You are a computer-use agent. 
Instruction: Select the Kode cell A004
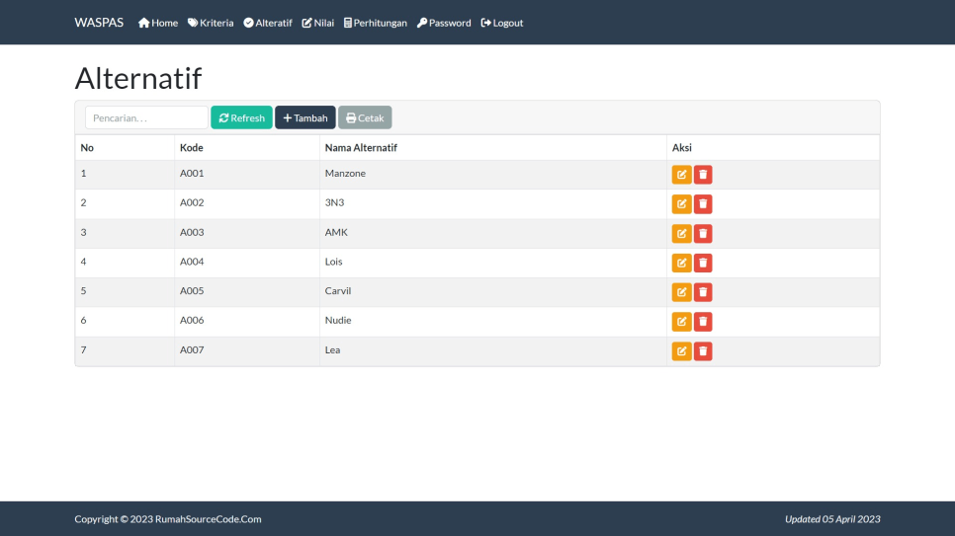192,262
